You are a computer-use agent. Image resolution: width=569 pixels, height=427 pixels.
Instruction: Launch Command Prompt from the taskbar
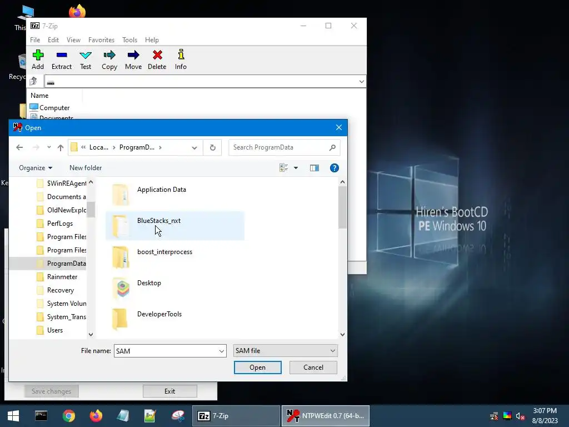click(x=41, y=416)
